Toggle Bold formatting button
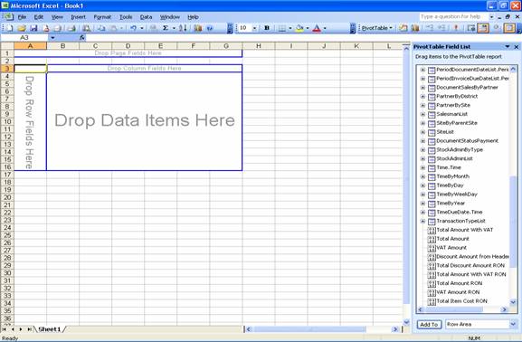522x342 pixels. coord(267,28)
